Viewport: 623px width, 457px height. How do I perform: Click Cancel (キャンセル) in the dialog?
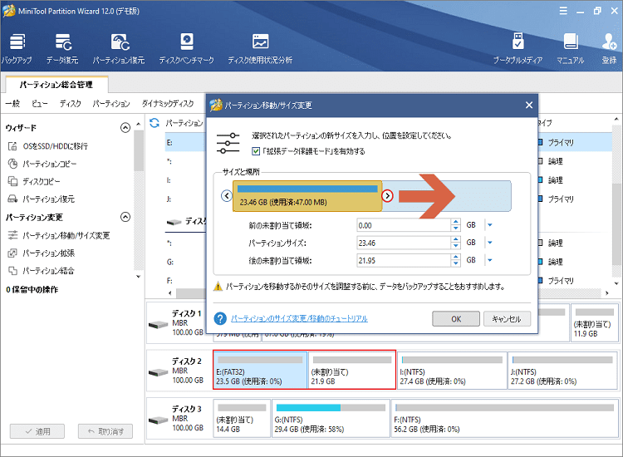[x=507, y=319]
